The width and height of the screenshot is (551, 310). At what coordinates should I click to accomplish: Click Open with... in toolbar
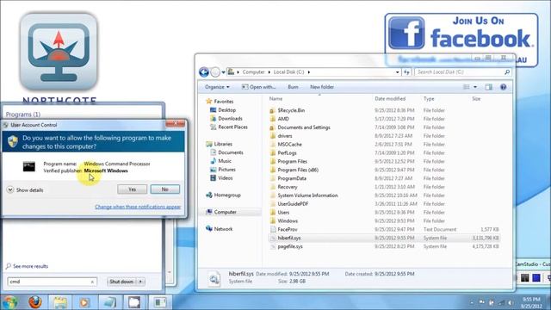[258, 87]
